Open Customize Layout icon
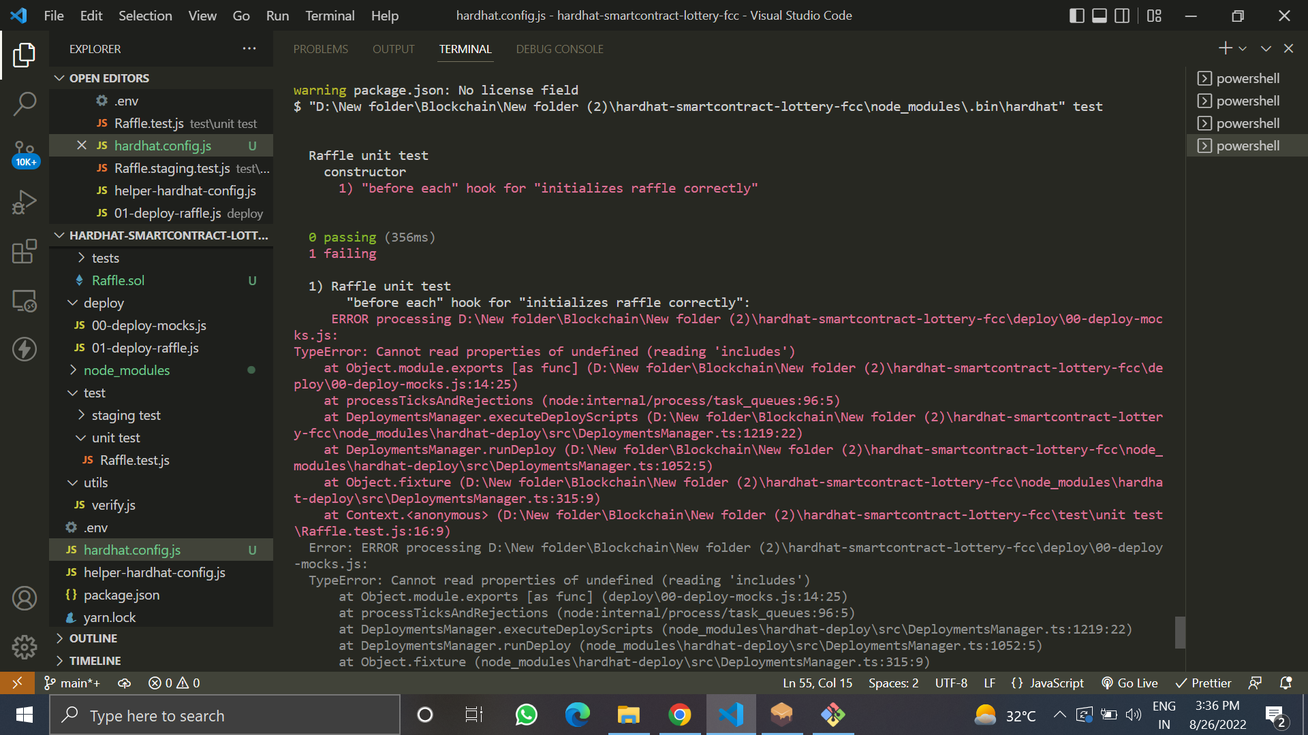The height and width of the screenshot is (735, 1308). tap(1154, 16)
